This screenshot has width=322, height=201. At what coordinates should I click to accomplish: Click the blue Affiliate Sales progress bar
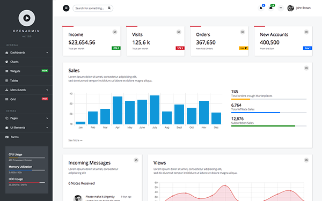tap(269, 113)
